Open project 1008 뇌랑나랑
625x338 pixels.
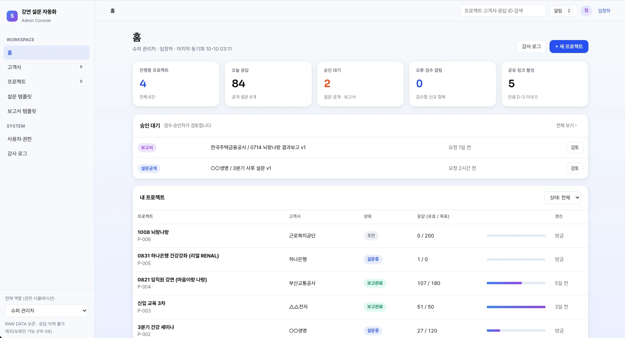(x=153, y=232)
